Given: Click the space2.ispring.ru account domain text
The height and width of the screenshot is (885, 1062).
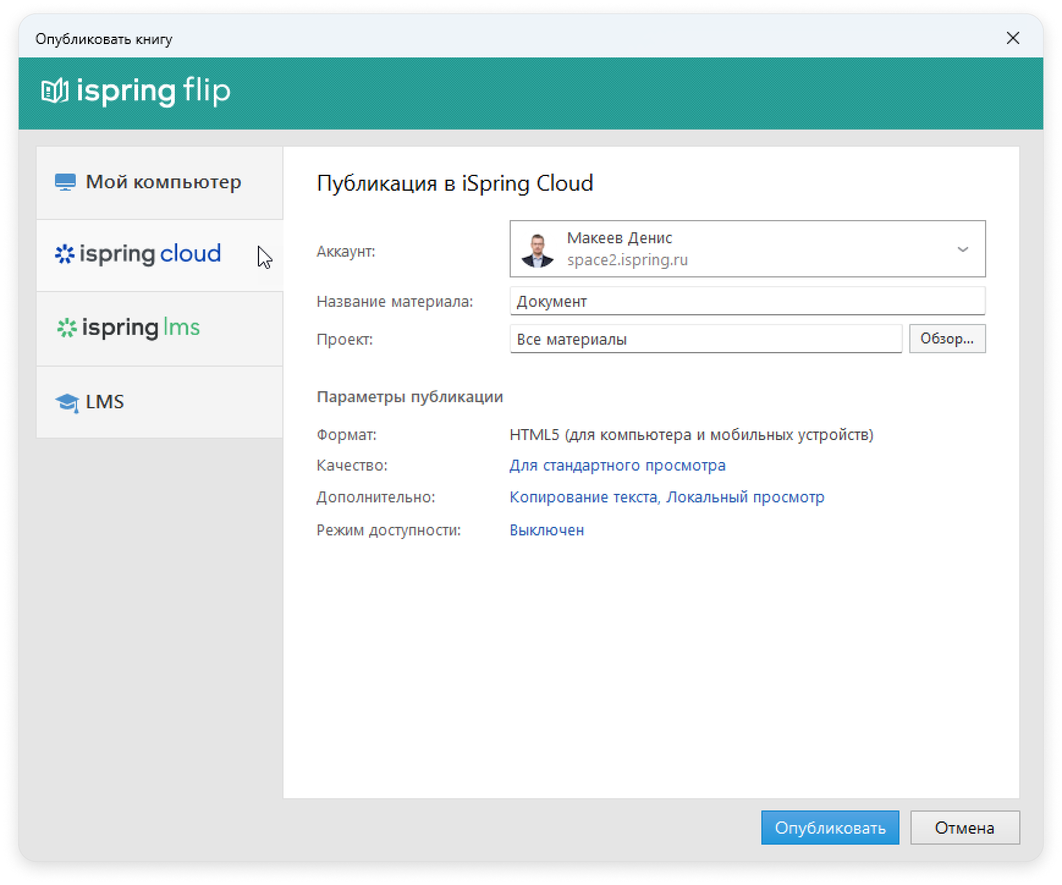Looking at the screenshot, I should point(627,260).
